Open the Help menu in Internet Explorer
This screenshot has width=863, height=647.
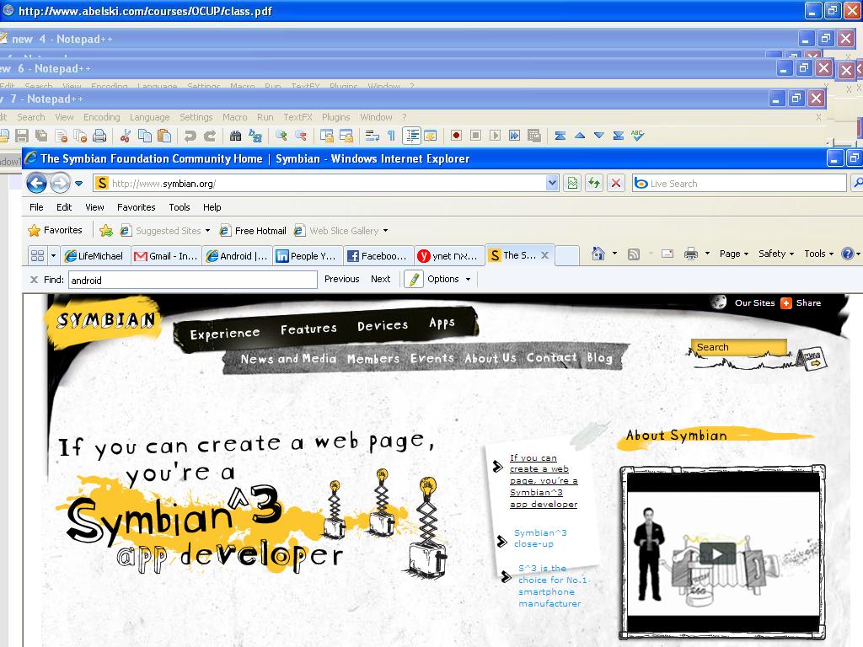pyautogui.click(x=212, y=207)
